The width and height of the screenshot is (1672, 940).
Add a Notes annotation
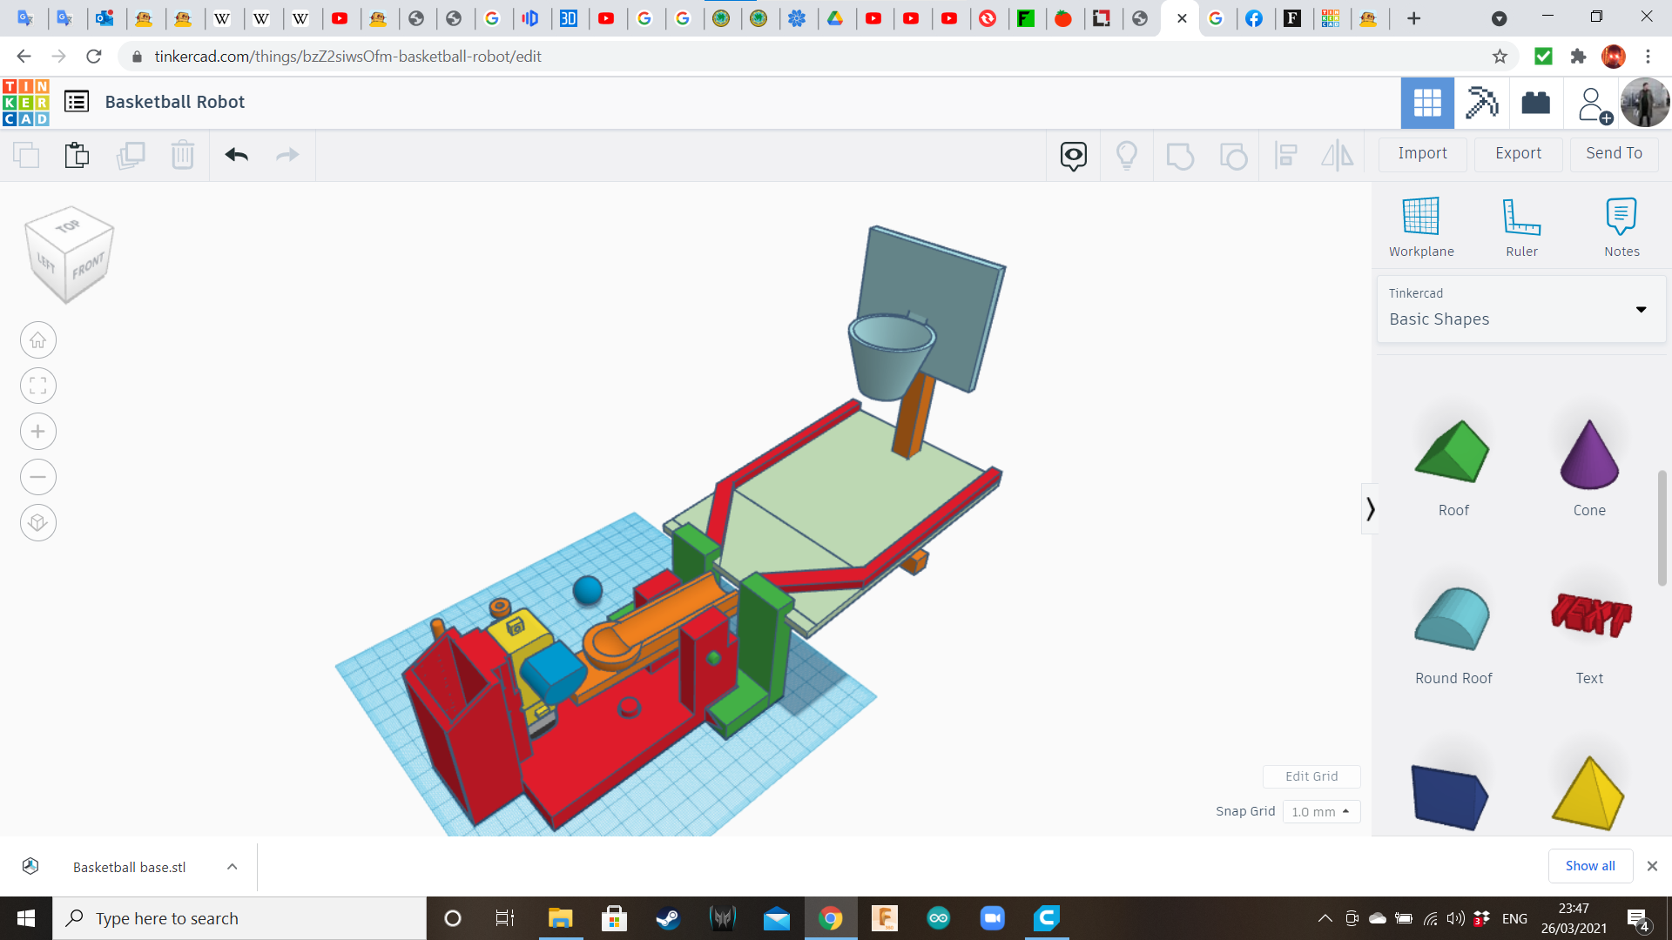coord(1621,225)
